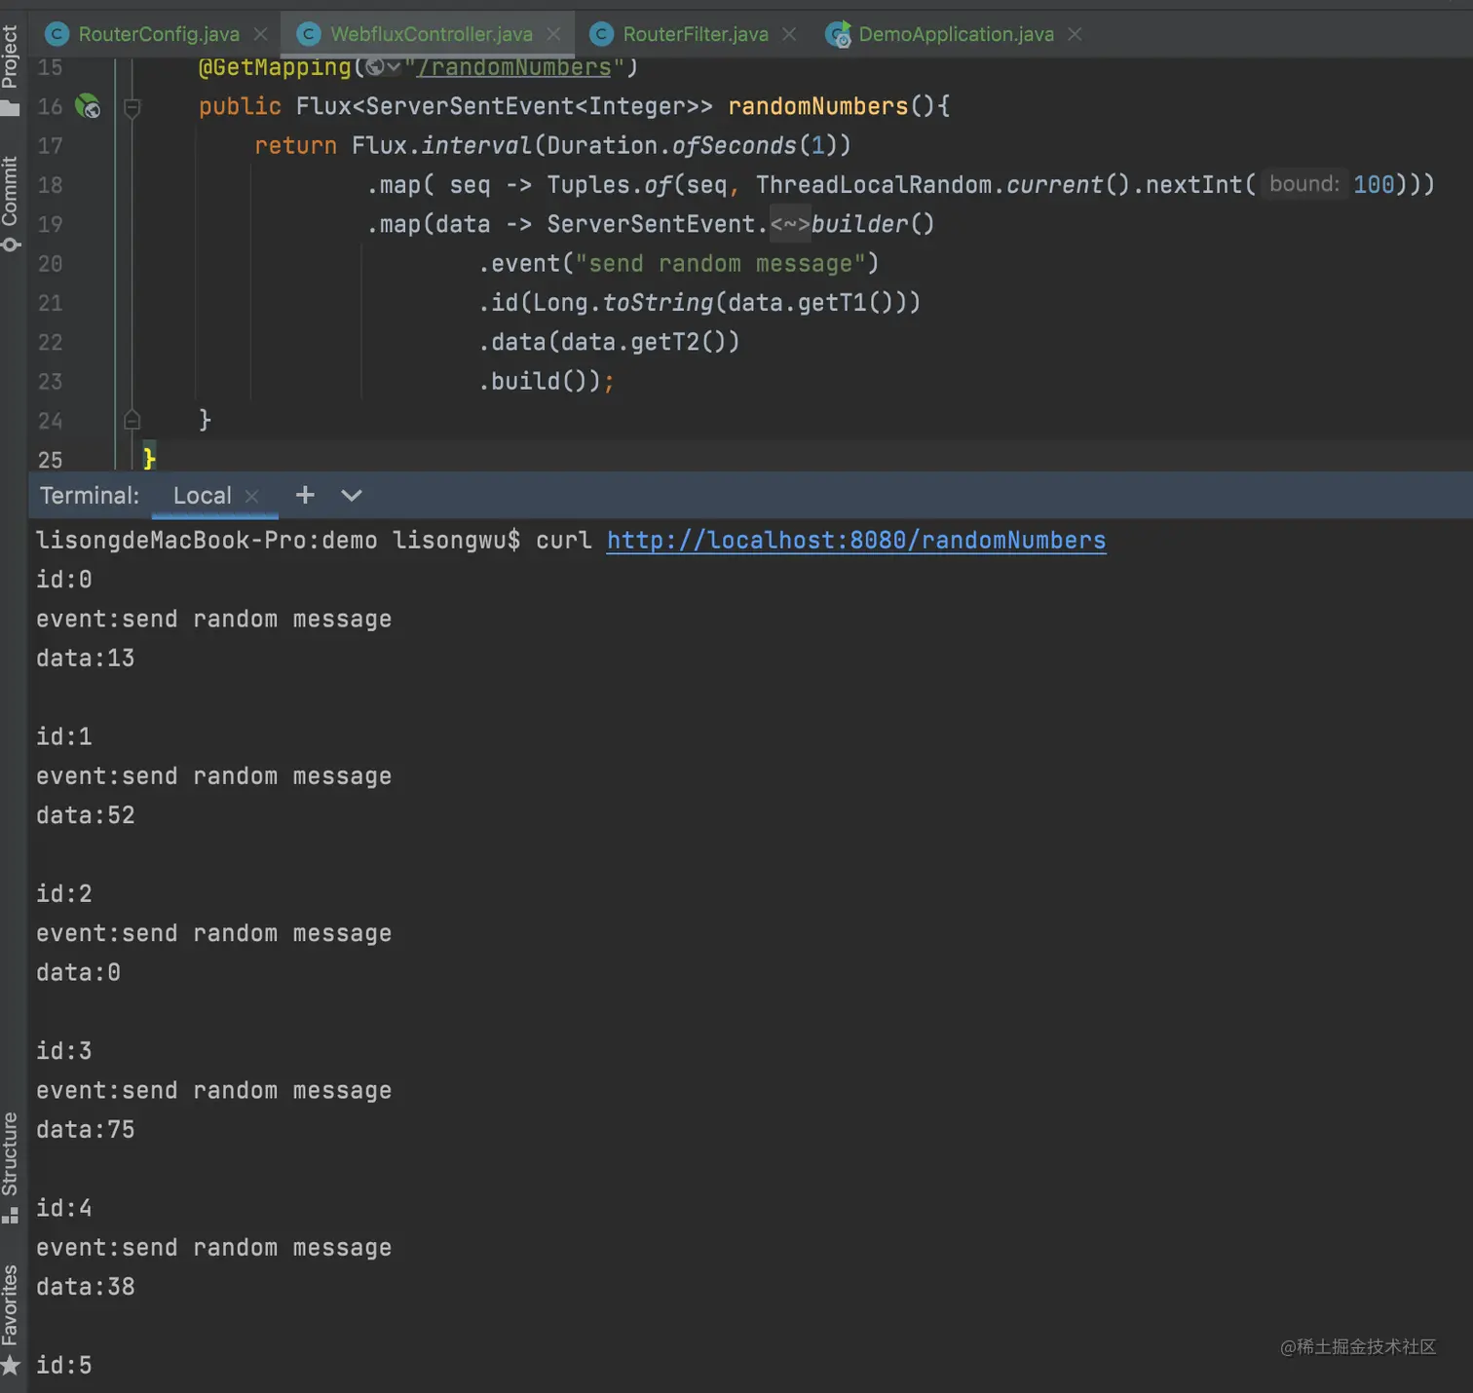This screenshot has height=1393, width=1473.
Task: Close the RouterConfig.java tab
Action: (x=260, y=34)
